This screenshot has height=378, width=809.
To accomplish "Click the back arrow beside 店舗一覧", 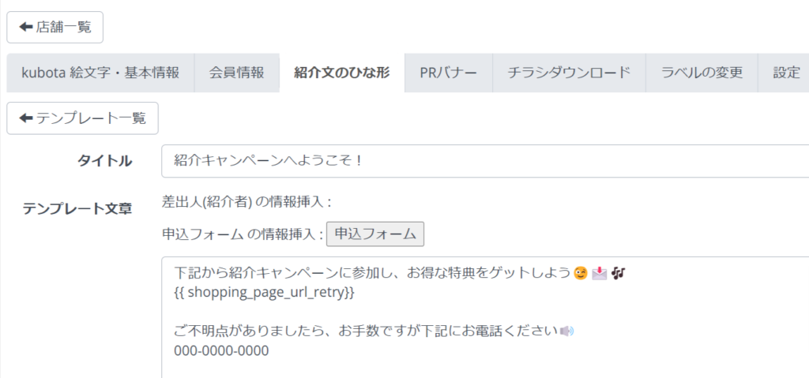I will pyautogui.click(x=25, y=28).
